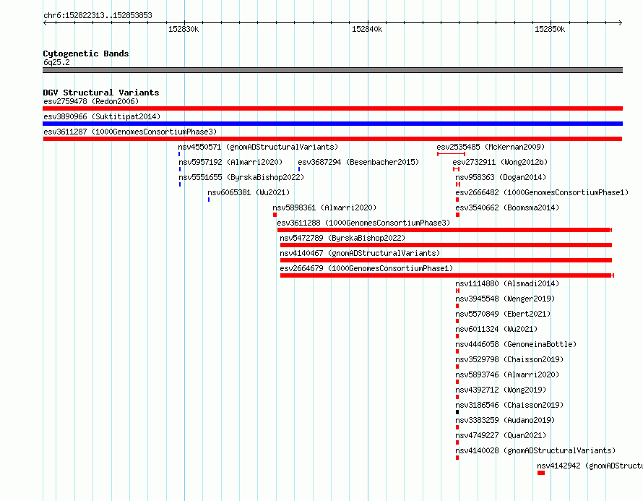Open esv2666482 (1000GenomesConsortiumPhase1) label
Screen dimensions: 643x501
pos(542,192)
